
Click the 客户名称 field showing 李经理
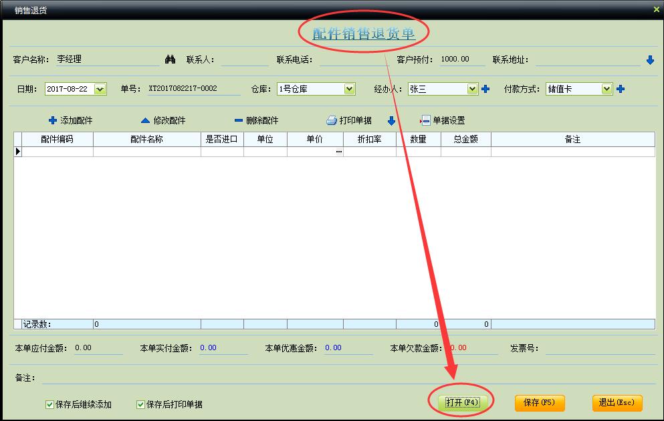coord(108,59)
